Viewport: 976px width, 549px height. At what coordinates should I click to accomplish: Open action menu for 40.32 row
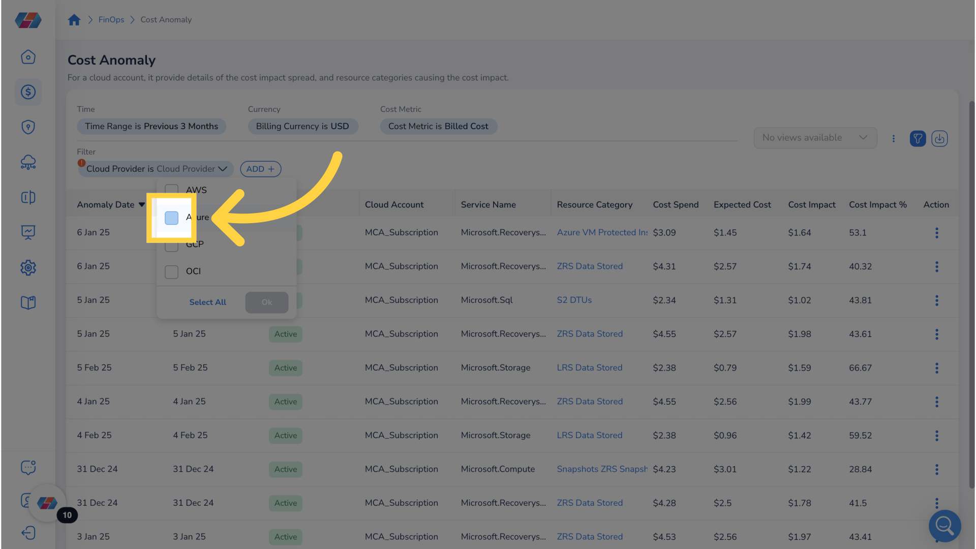point(936,266)
